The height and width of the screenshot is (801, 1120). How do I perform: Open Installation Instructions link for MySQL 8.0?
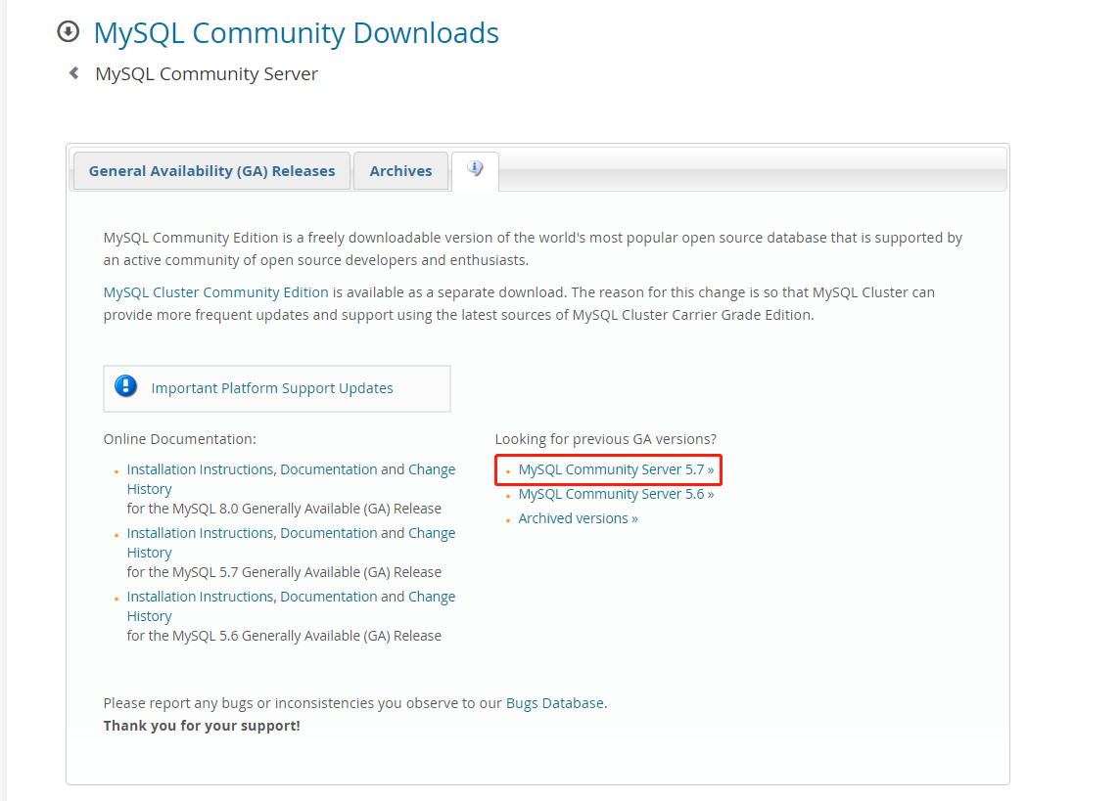(200, 469)
